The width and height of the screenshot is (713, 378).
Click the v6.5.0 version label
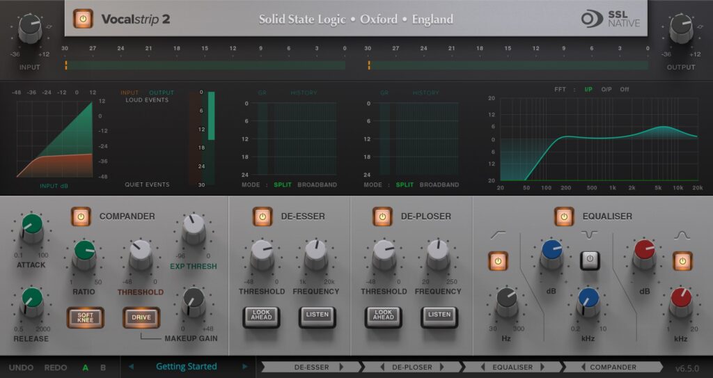coord(687,368)
